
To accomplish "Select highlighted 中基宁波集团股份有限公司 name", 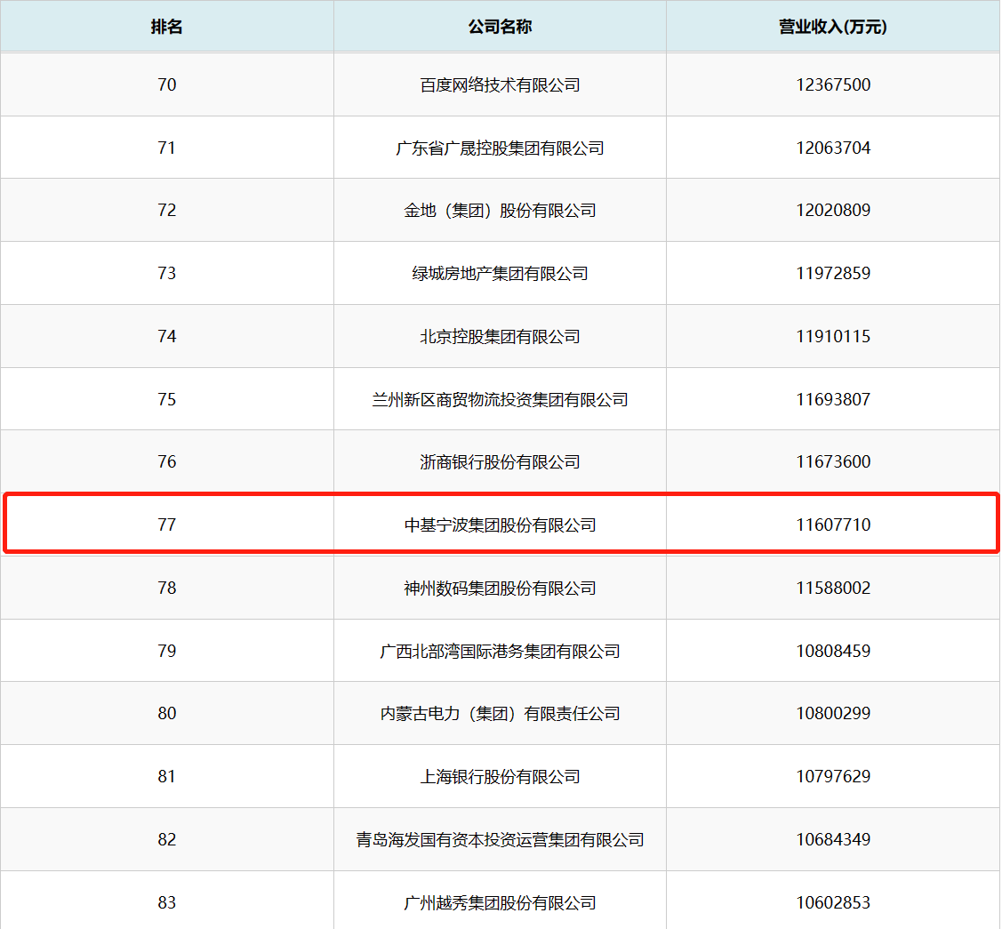I will pos(500,525).
